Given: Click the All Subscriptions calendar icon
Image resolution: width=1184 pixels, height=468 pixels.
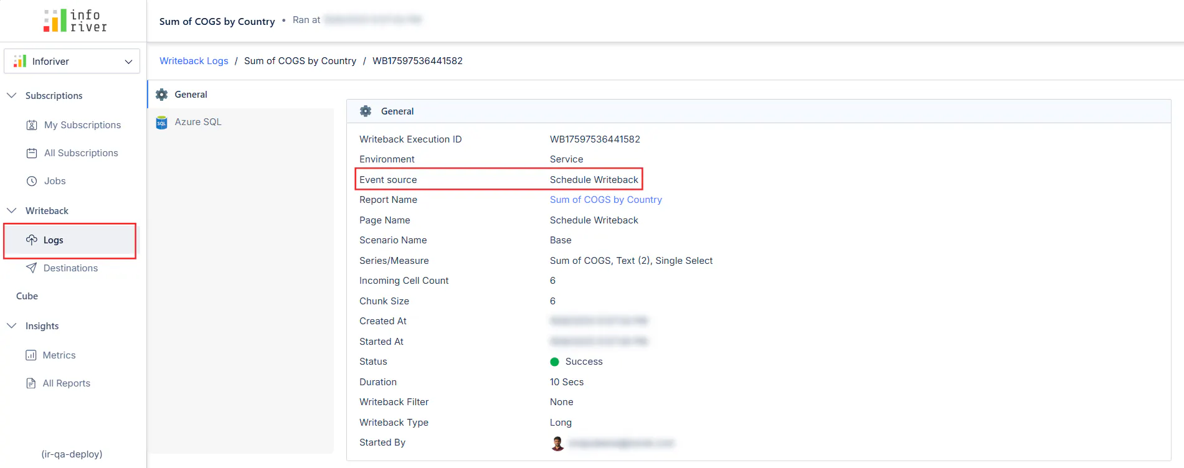Looking at the screenshot, I should click(x=32, y=153).
